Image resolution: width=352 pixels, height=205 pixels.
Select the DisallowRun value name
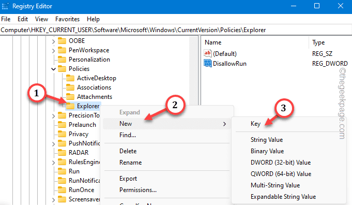[229, 64]
